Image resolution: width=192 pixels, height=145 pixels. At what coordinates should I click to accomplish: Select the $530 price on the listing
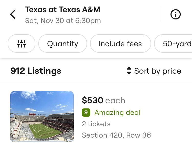pyautogui.click(x=92, y=101)
